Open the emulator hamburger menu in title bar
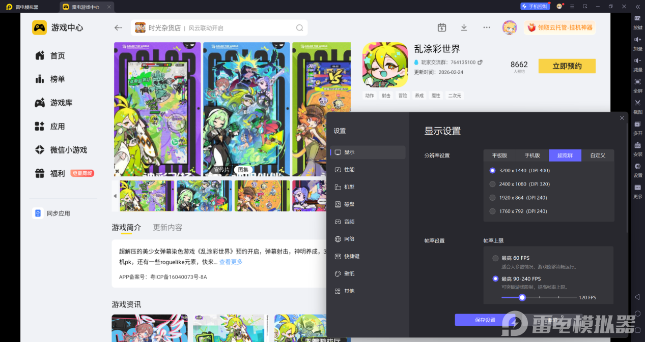The image size is (645, 342). coord(572,6)
